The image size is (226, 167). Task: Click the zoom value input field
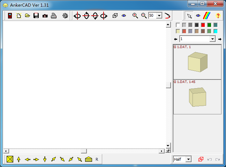coord(152,15)
